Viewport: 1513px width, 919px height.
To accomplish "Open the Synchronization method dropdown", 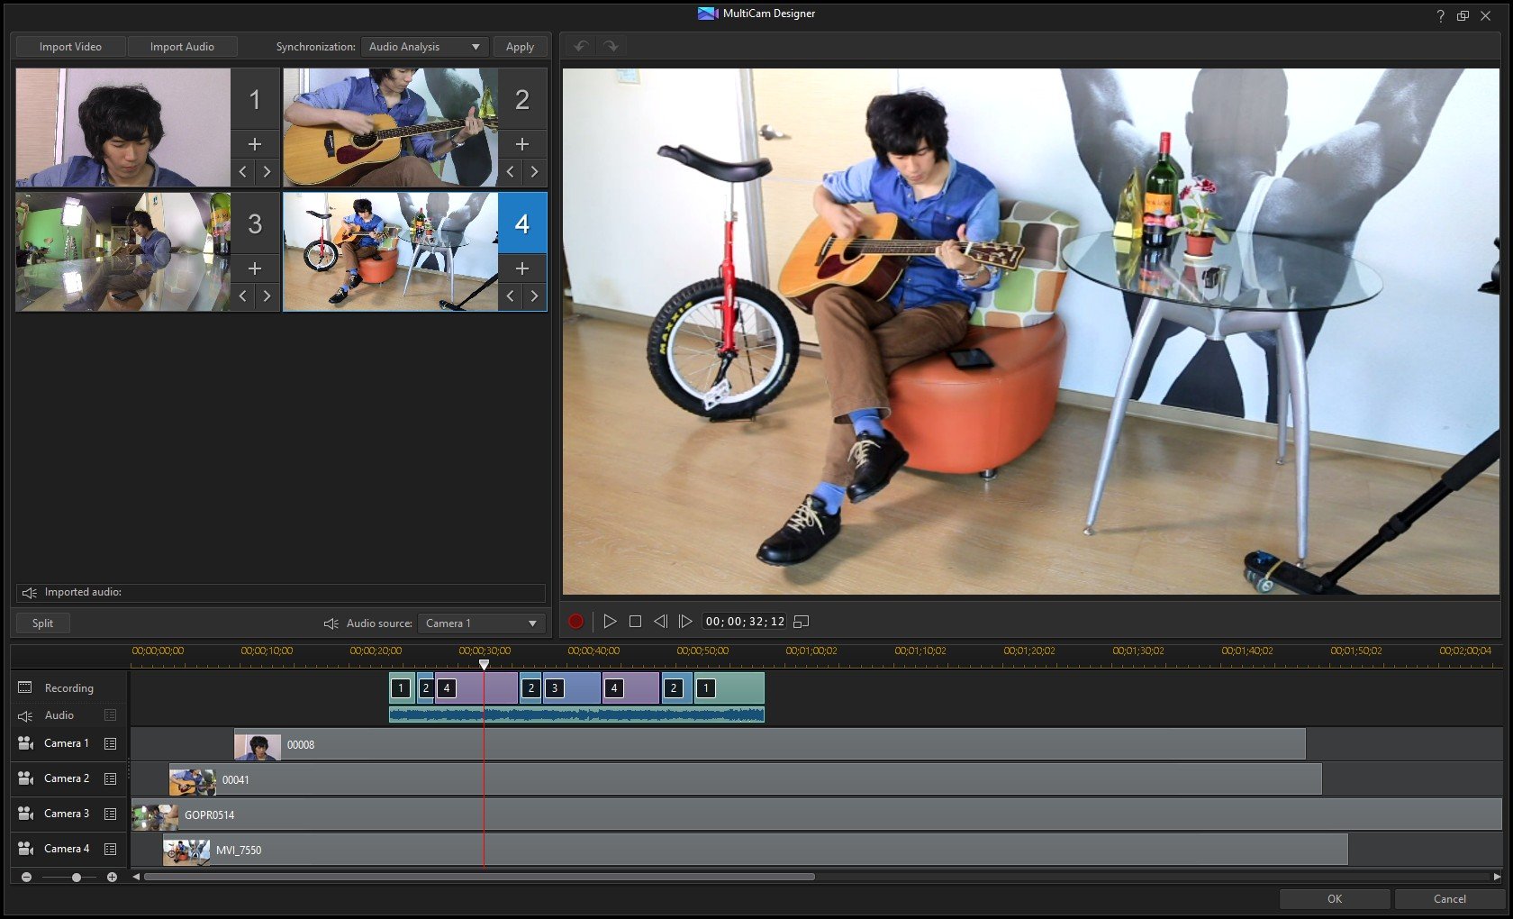I will coord(423,46).
